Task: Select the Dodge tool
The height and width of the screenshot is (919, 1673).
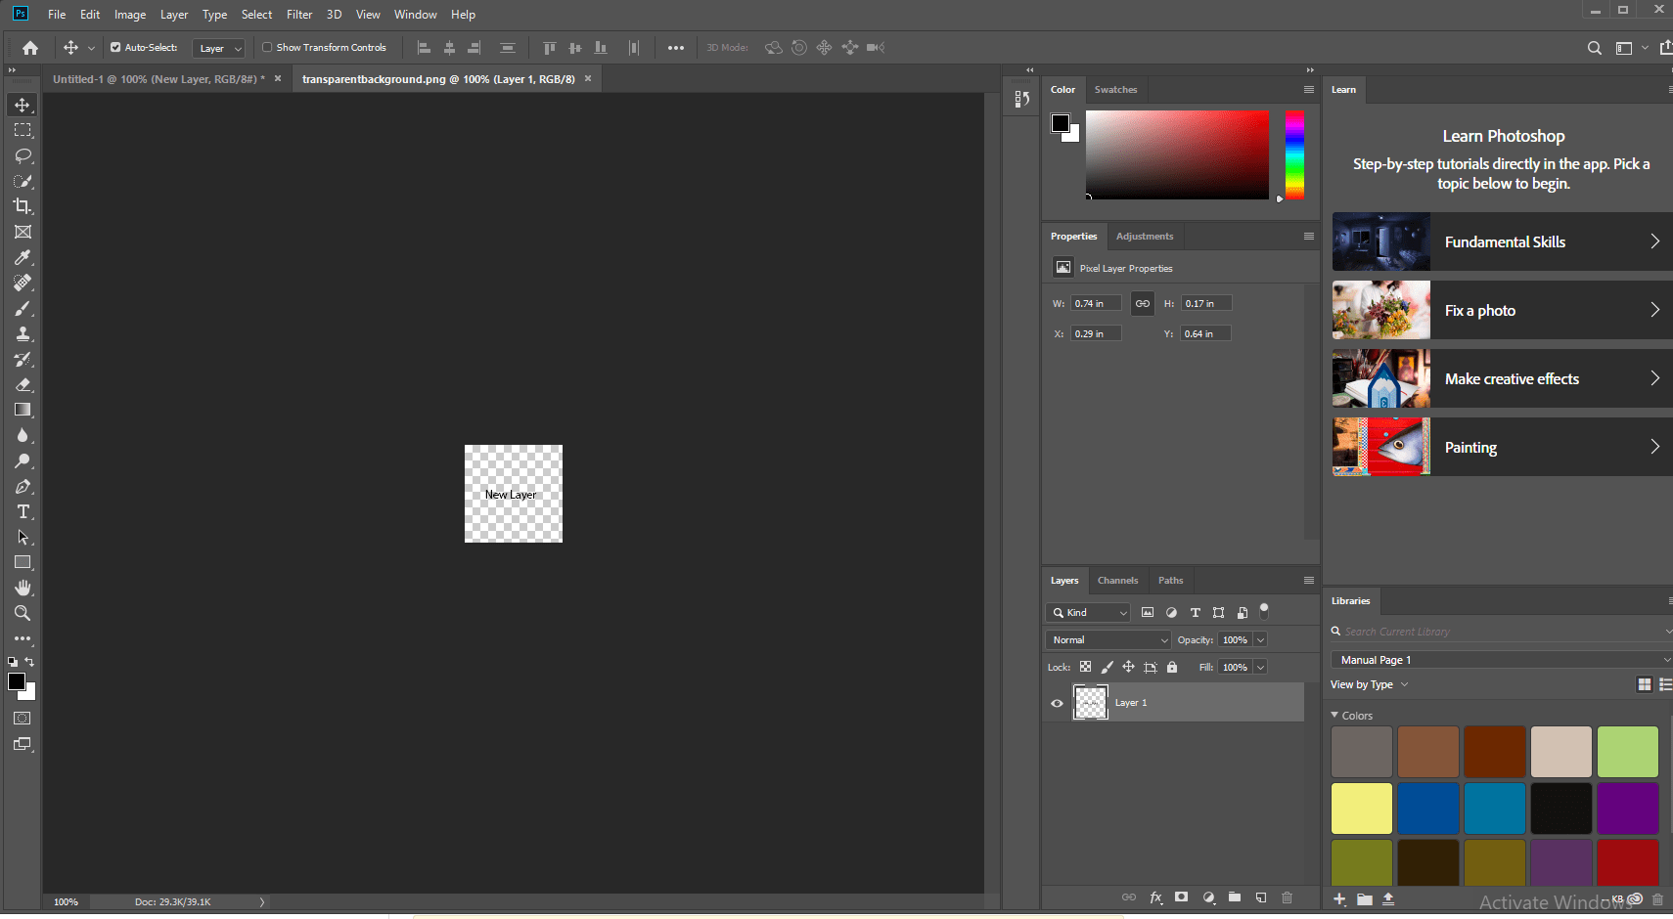Action: (23, 460)
